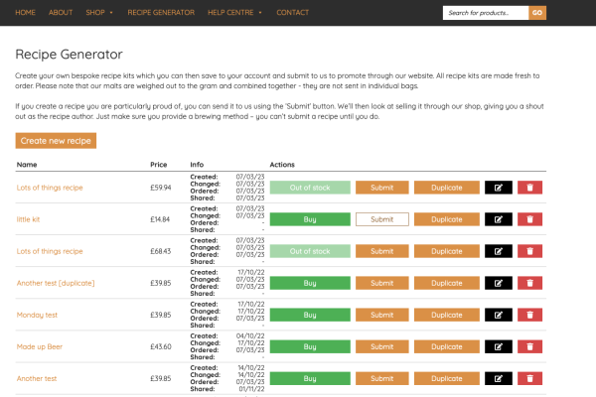Image resolution: width=596 pixels, height=397 pixels.
Task: Click the 'Search for products' input field
Action: tap(484, 13)
